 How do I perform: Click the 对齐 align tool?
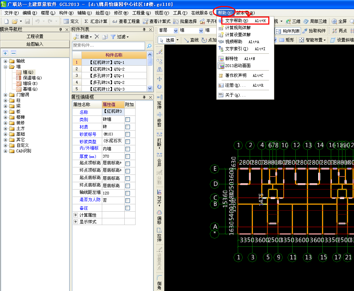click(159, 197)
